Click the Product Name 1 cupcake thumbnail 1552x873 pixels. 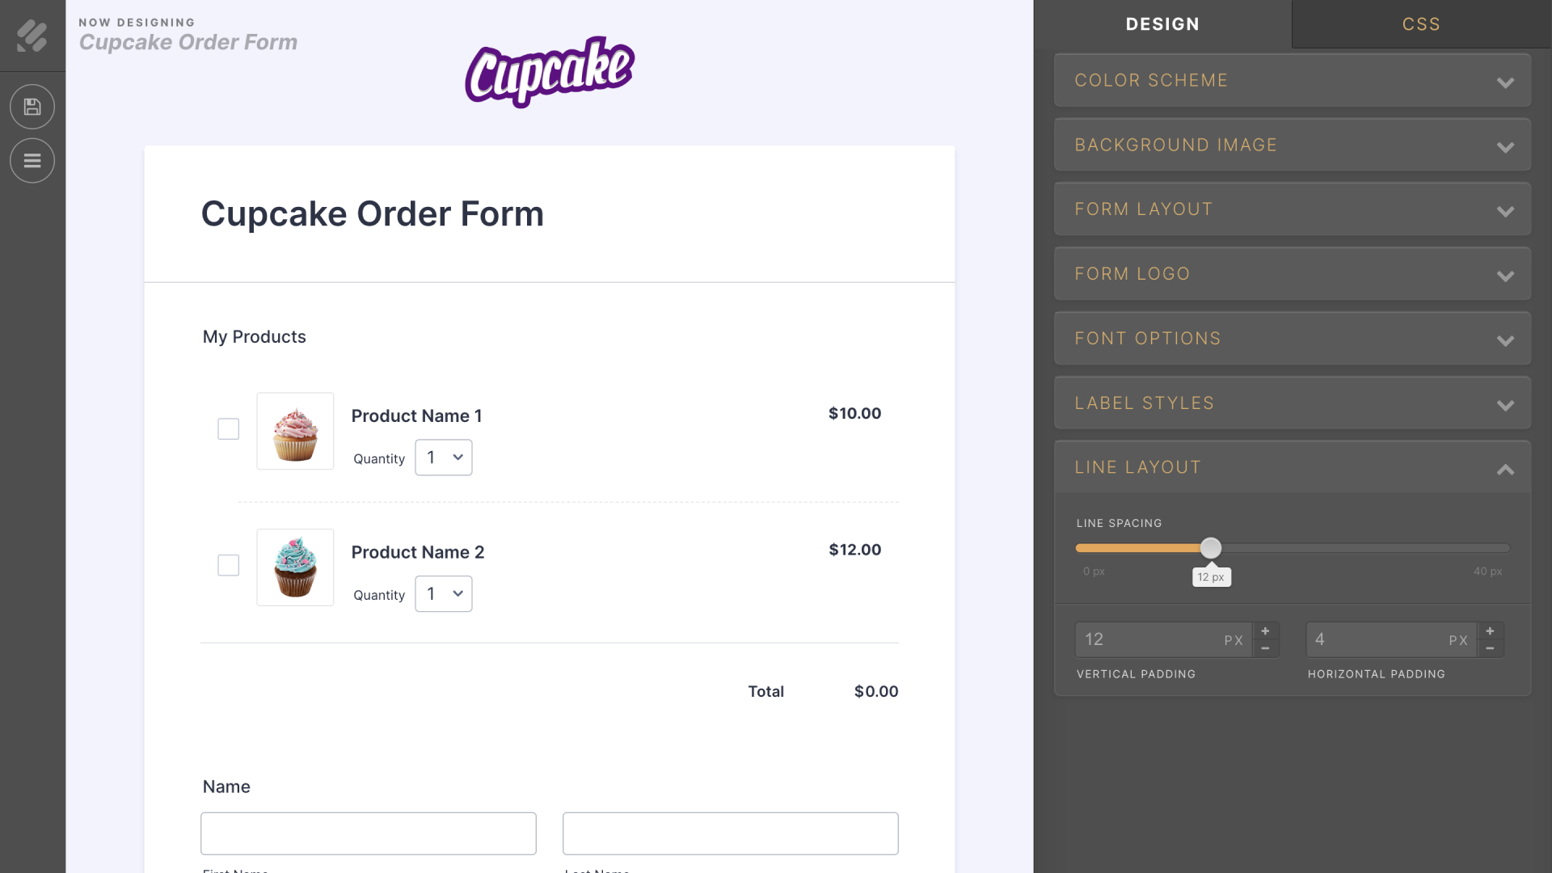295,431
